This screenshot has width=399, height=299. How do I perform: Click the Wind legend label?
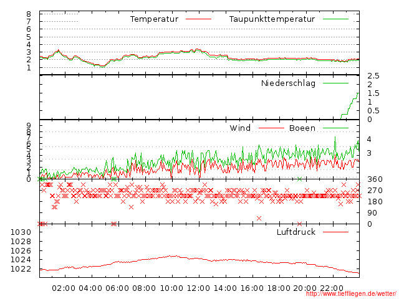point(240,128)
